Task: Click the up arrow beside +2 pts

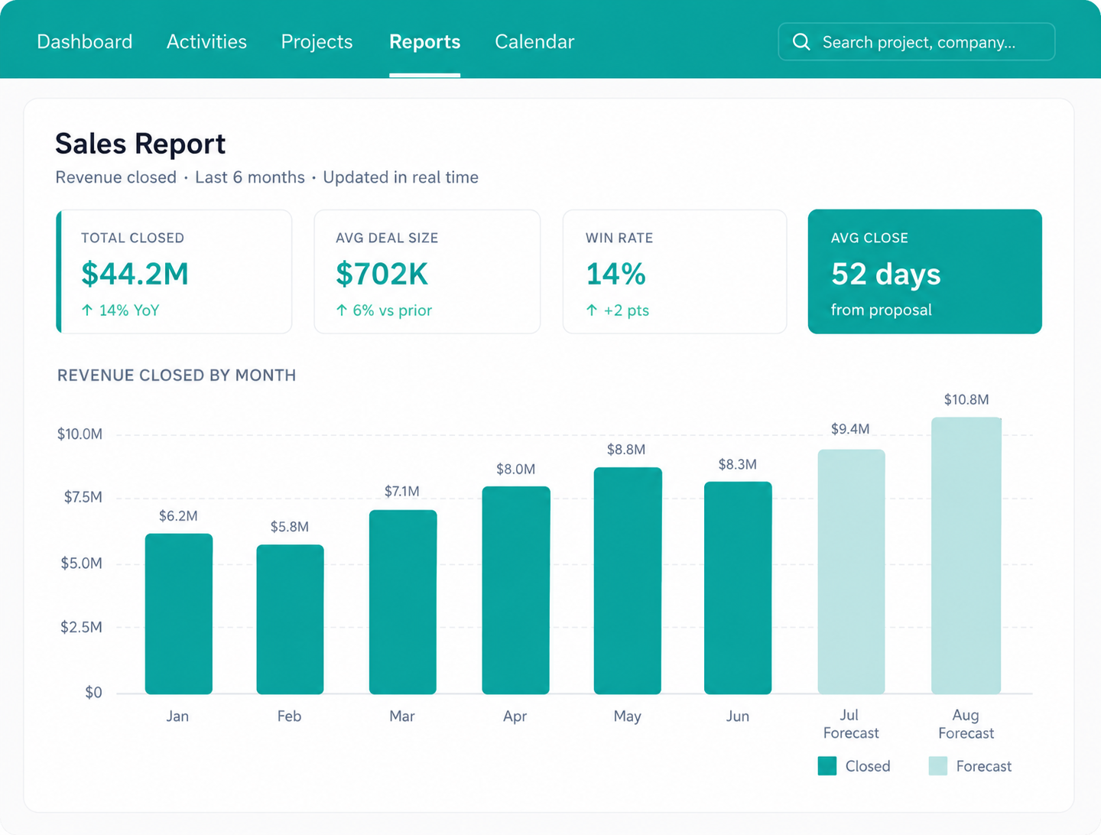Action: [x=592, y=310]
